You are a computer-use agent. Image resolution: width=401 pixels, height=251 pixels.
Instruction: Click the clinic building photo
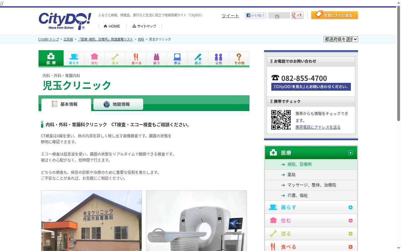(x=91, y=221)
